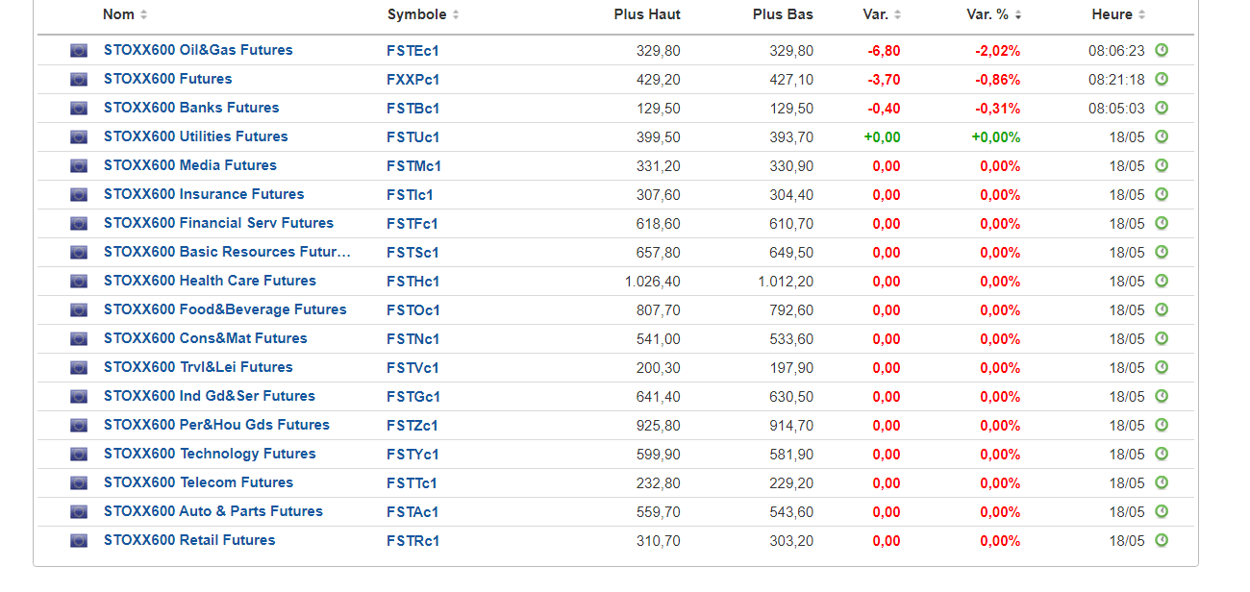Image resolution: width=1250 pixels, height=592 pixels.
Task: Open STOXX600 Financial Serv Futures link
Action: pyautogui.click(x=218, y=223)
